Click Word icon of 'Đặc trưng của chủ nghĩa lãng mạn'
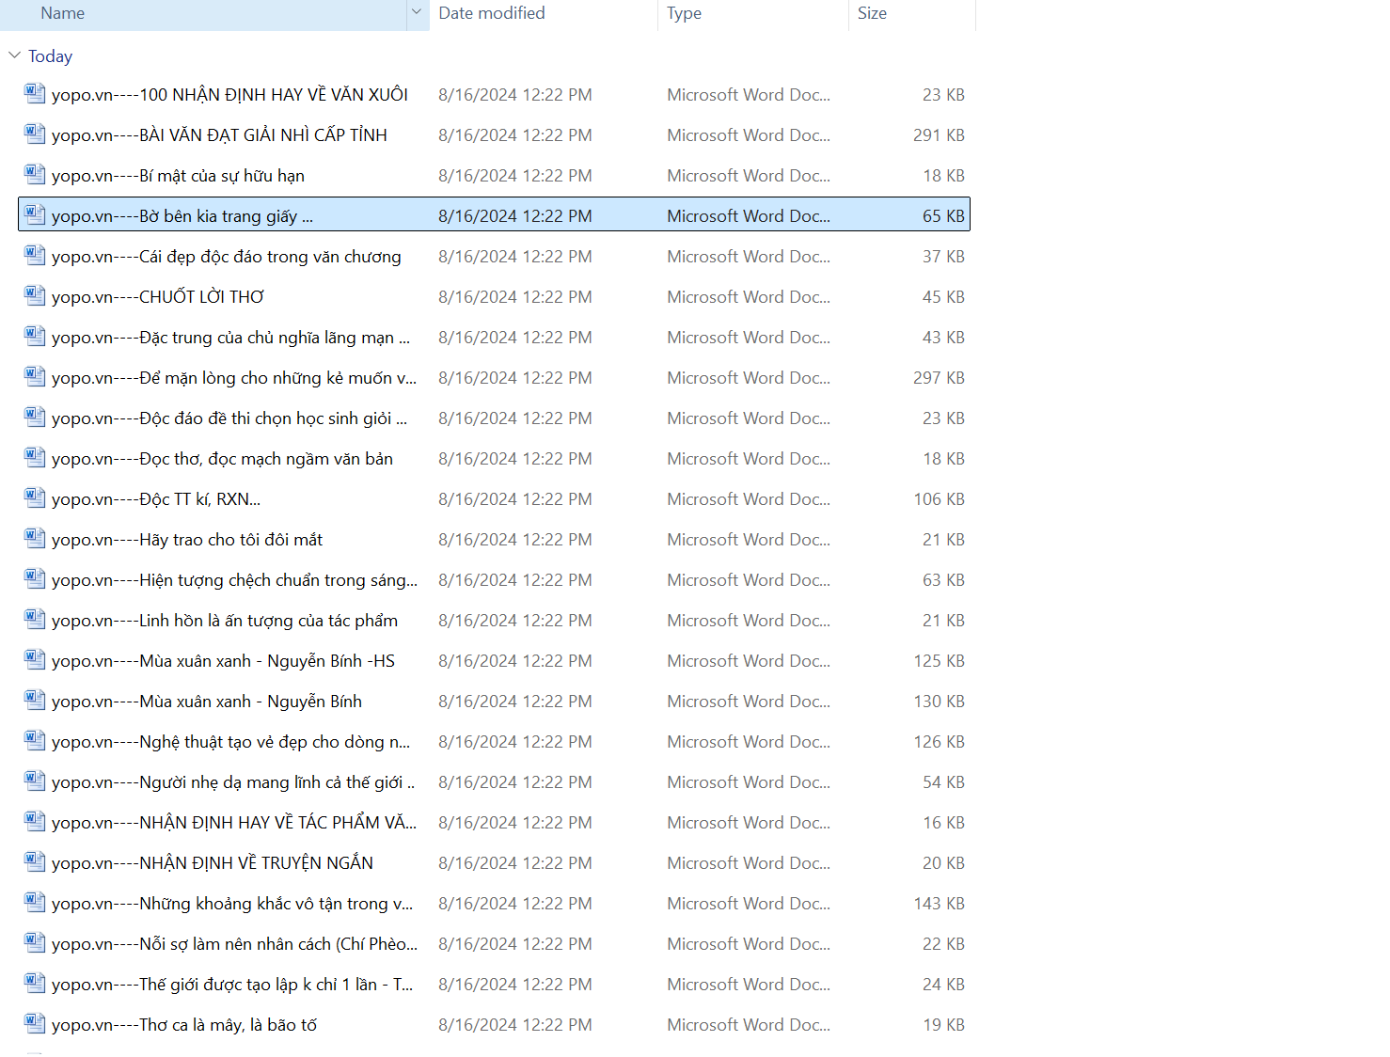Image resolution: width=1390 pixels, height=1057 pixels. [35, 336]
